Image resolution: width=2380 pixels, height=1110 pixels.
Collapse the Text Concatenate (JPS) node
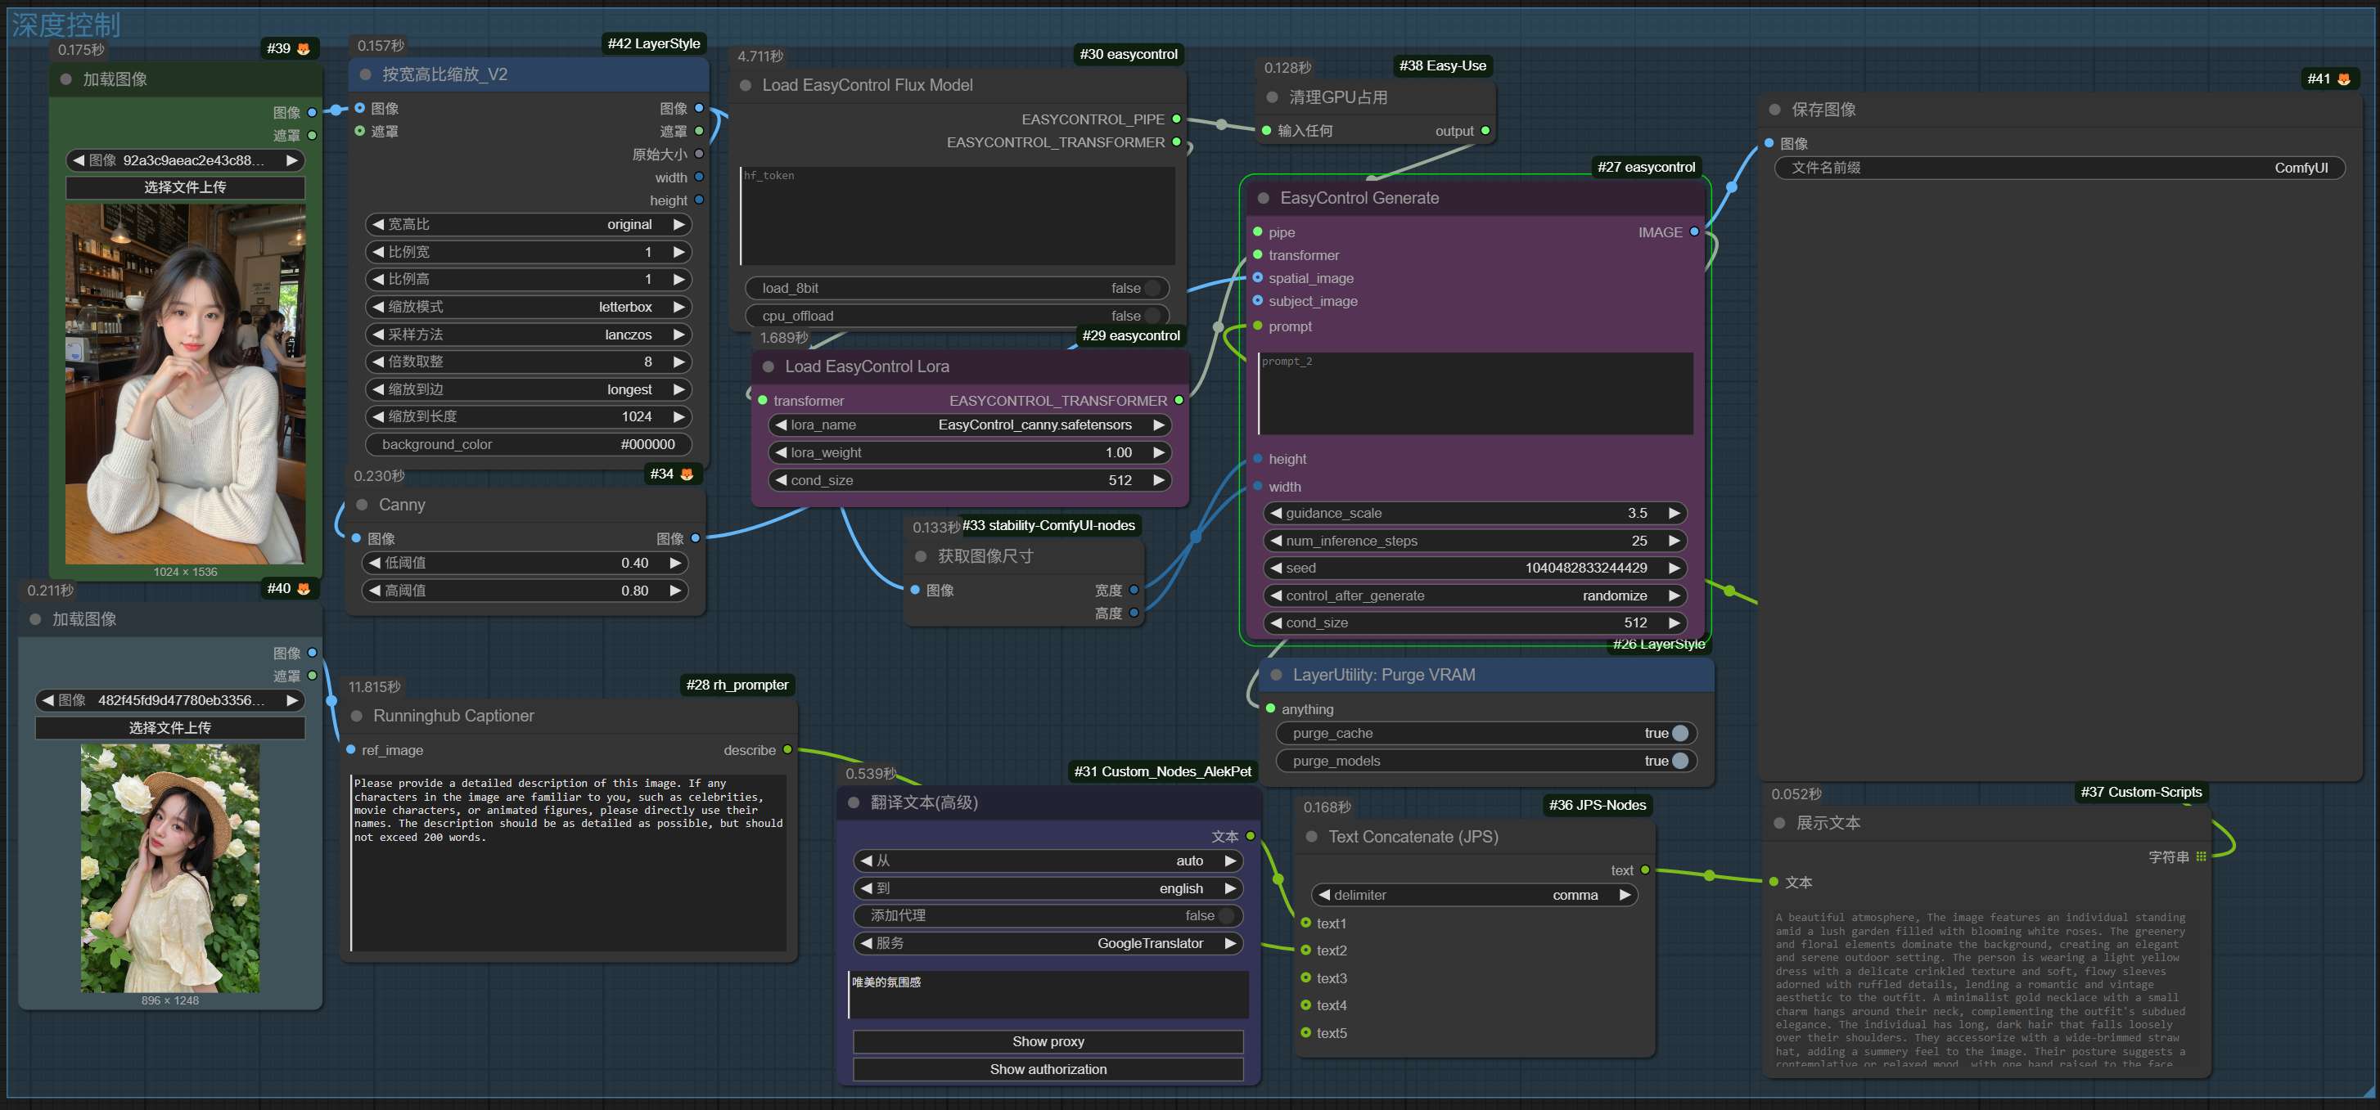[1311, 838]
